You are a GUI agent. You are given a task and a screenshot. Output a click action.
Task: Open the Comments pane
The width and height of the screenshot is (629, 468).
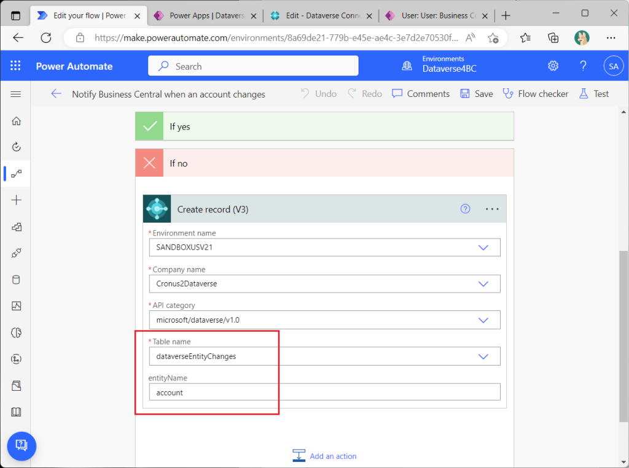[421, 94]
